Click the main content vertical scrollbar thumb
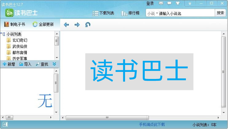The image size is (228, 129). coord(223,72)
